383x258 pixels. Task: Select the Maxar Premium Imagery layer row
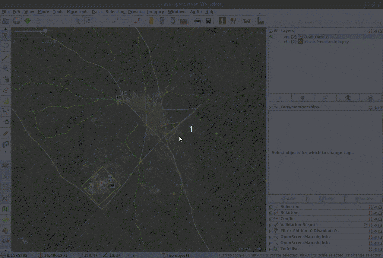[326, 42]
